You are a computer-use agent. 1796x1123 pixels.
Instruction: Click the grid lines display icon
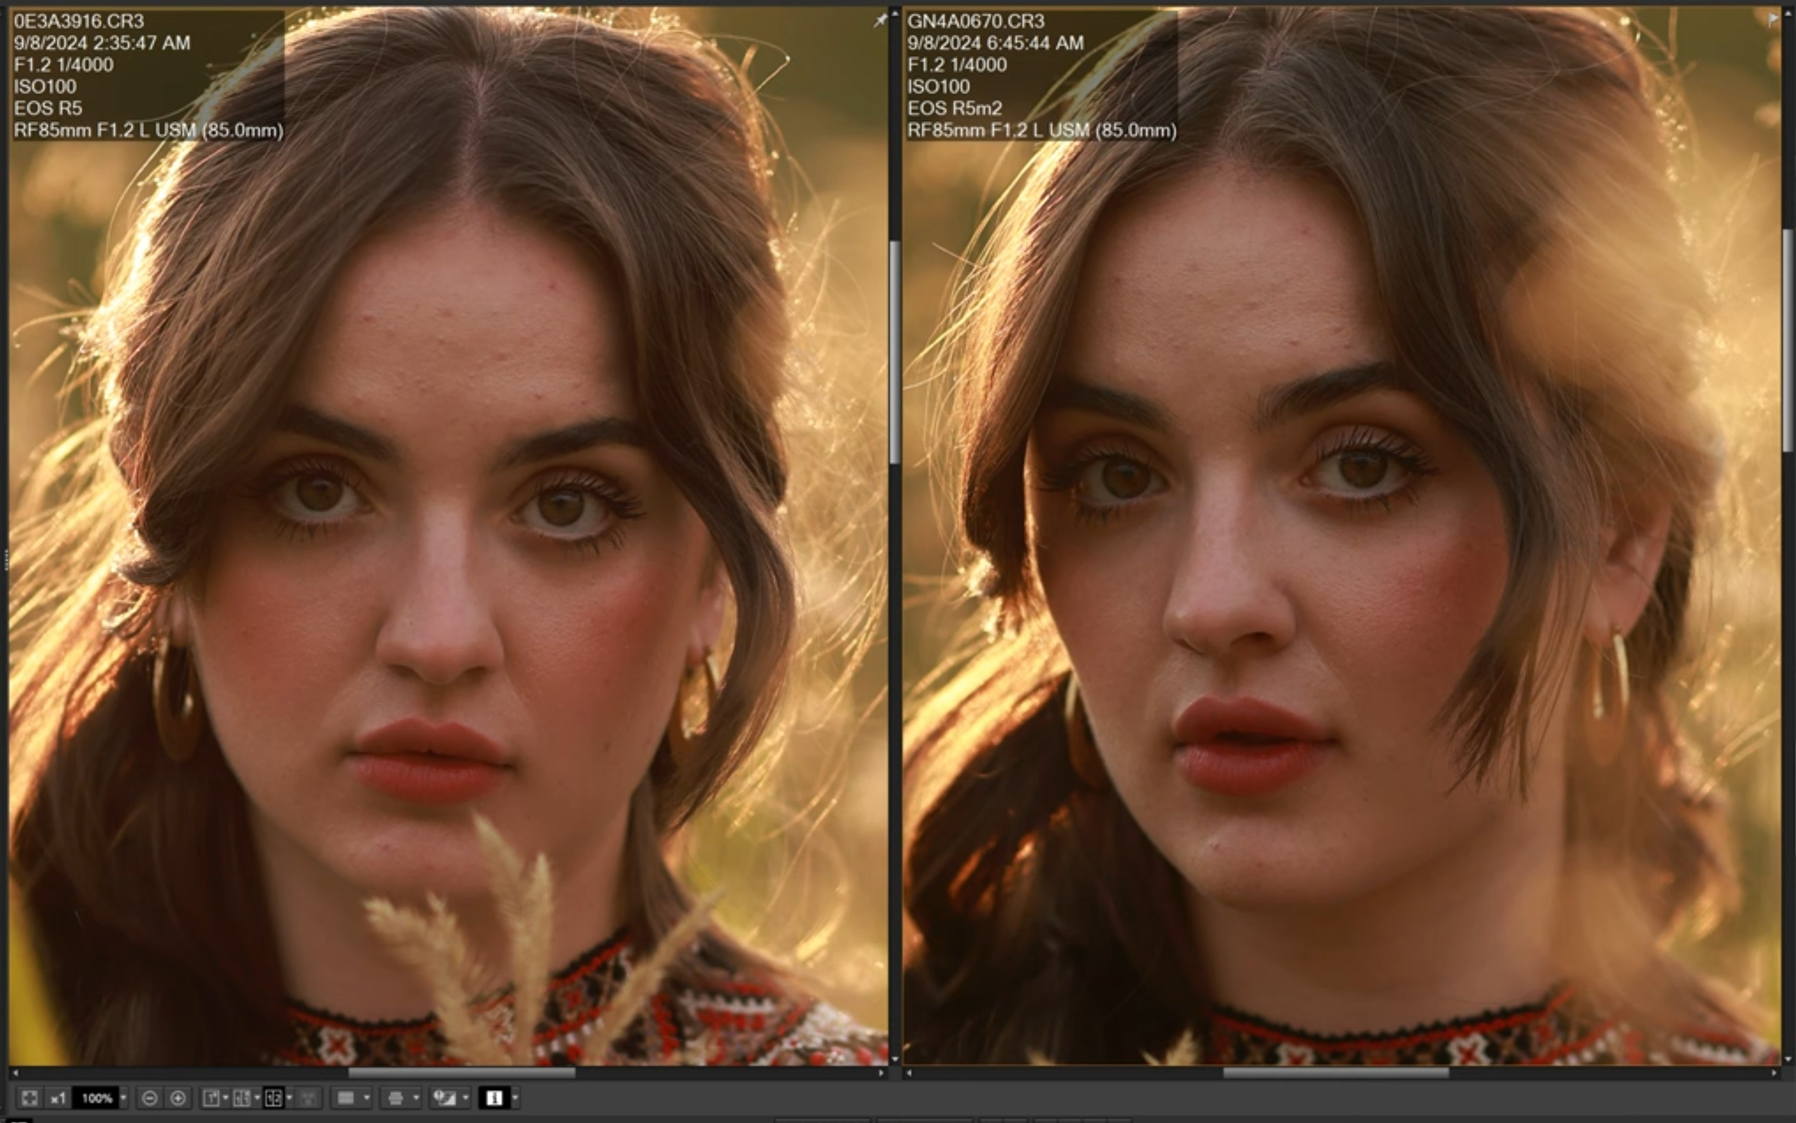346,1098
